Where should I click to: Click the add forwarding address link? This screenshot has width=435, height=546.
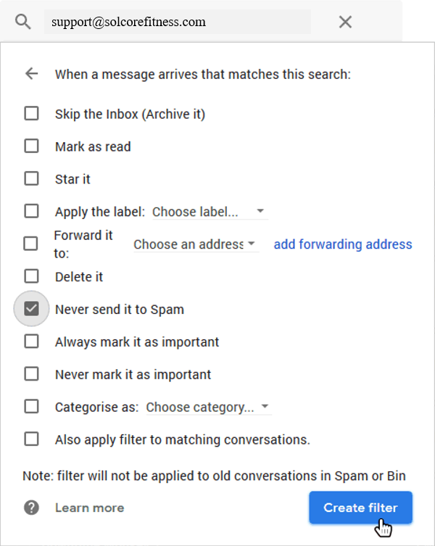[x=343, y=244]
